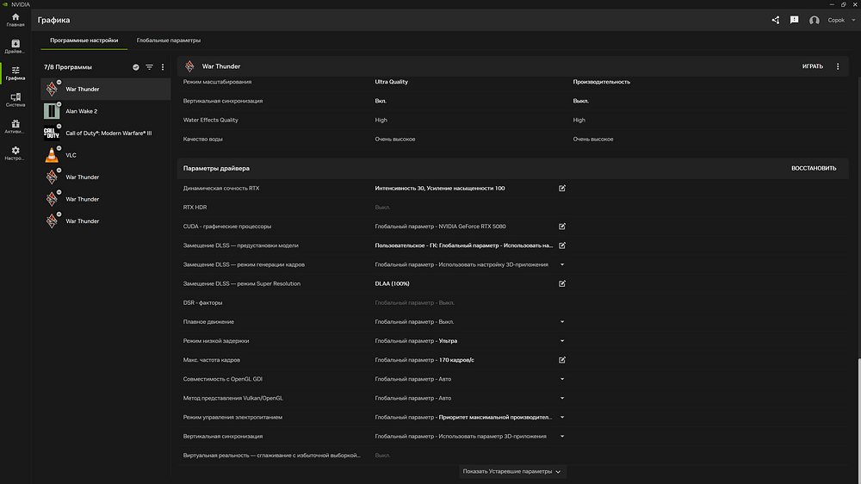Click War Thunder logo in the header
This screenshot has height=484, width=861.
[189, 66]
